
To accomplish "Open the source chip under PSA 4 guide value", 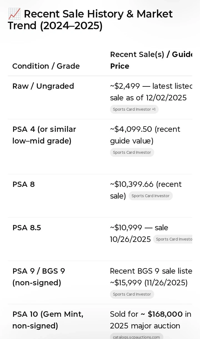I will click(132, 152).
